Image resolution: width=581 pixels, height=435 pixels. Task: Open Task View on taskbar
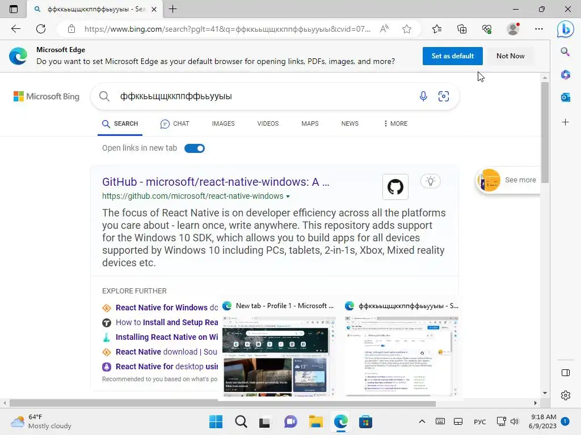(x=265, y=421)
